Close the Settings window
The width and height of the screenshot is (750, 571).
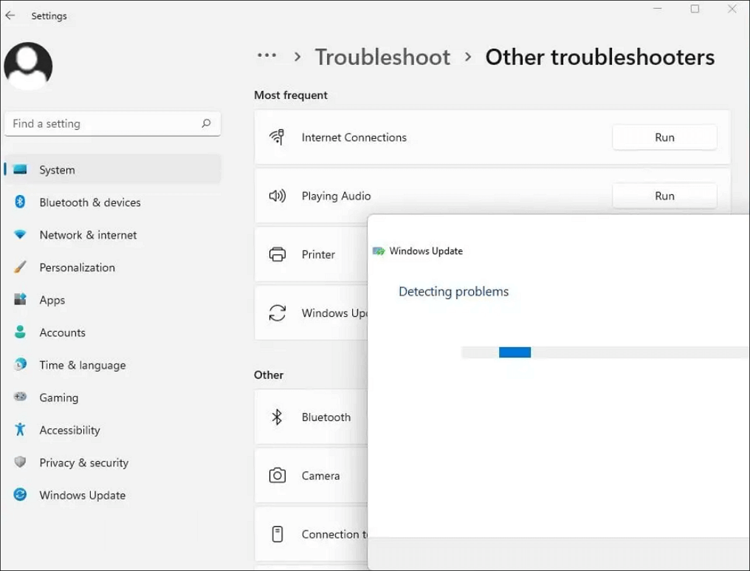tap(732, 9)
